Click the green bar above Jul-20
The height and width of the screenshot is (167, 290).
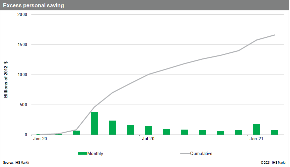point(148,130)
